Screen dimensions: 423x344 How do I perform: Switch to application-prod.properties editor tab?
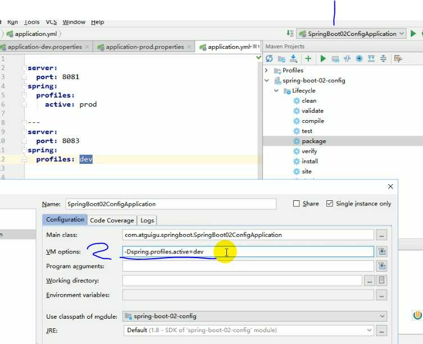[x=144, y=47]
